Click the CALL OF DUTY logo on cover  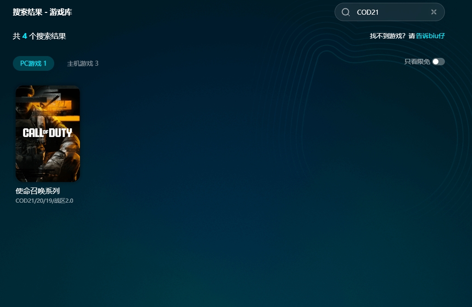click(48, 133)
